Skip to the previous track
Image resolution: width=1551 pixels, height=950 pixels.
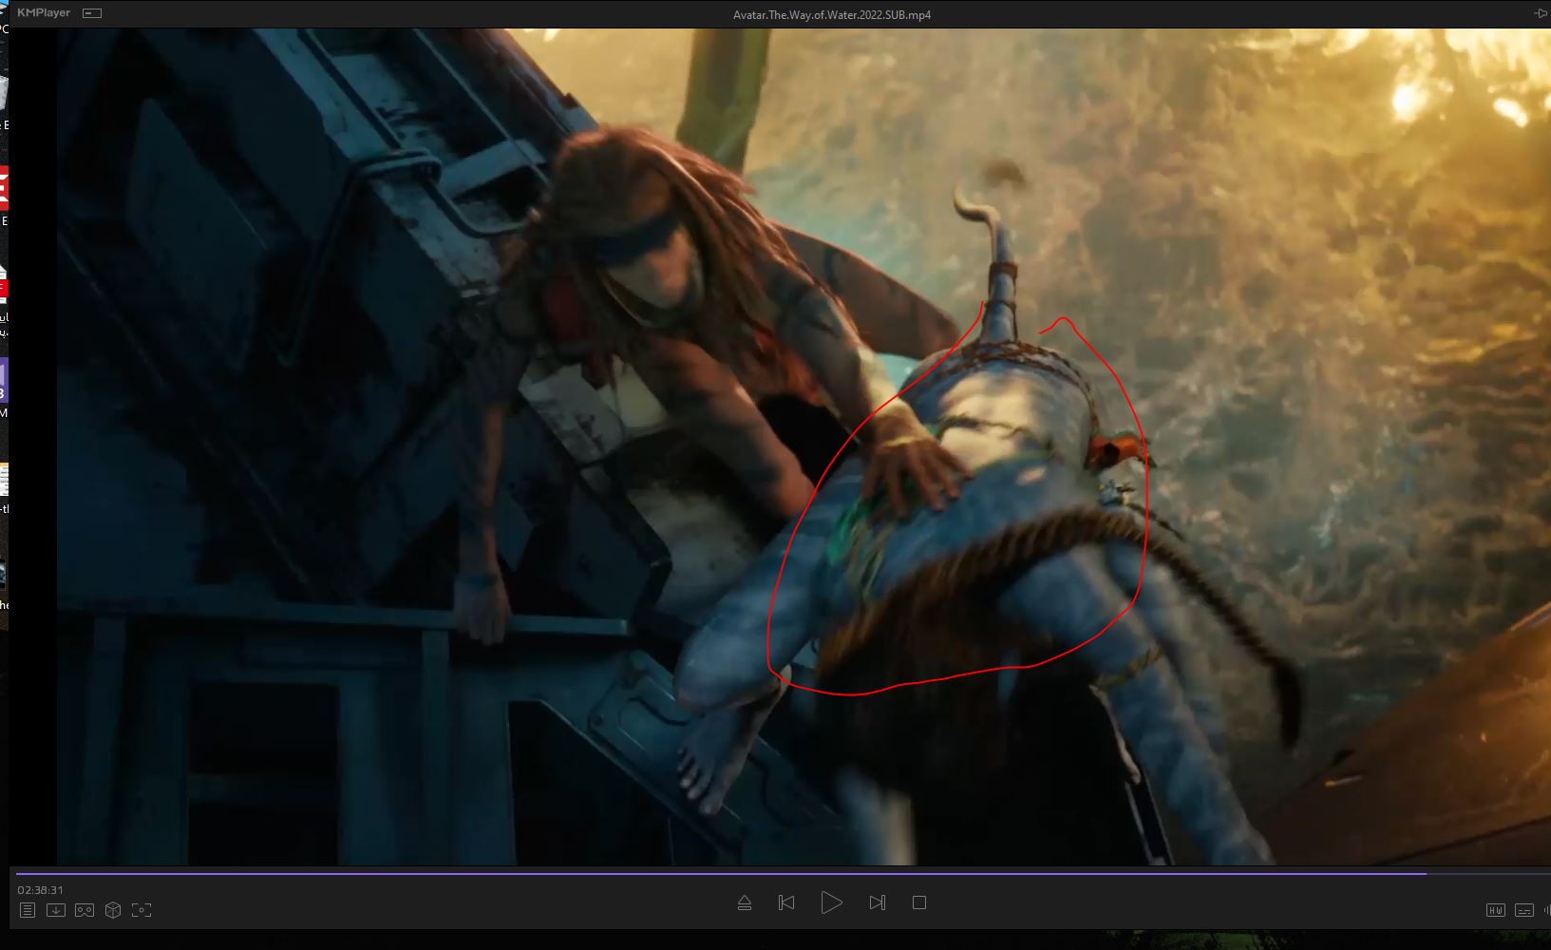click(x=786, y=902)
